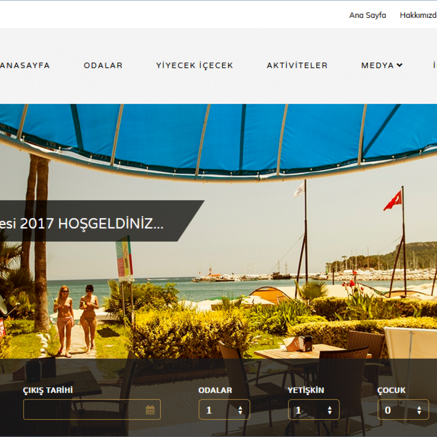Click the ÇOCUK field label

(x=391, y=390)
